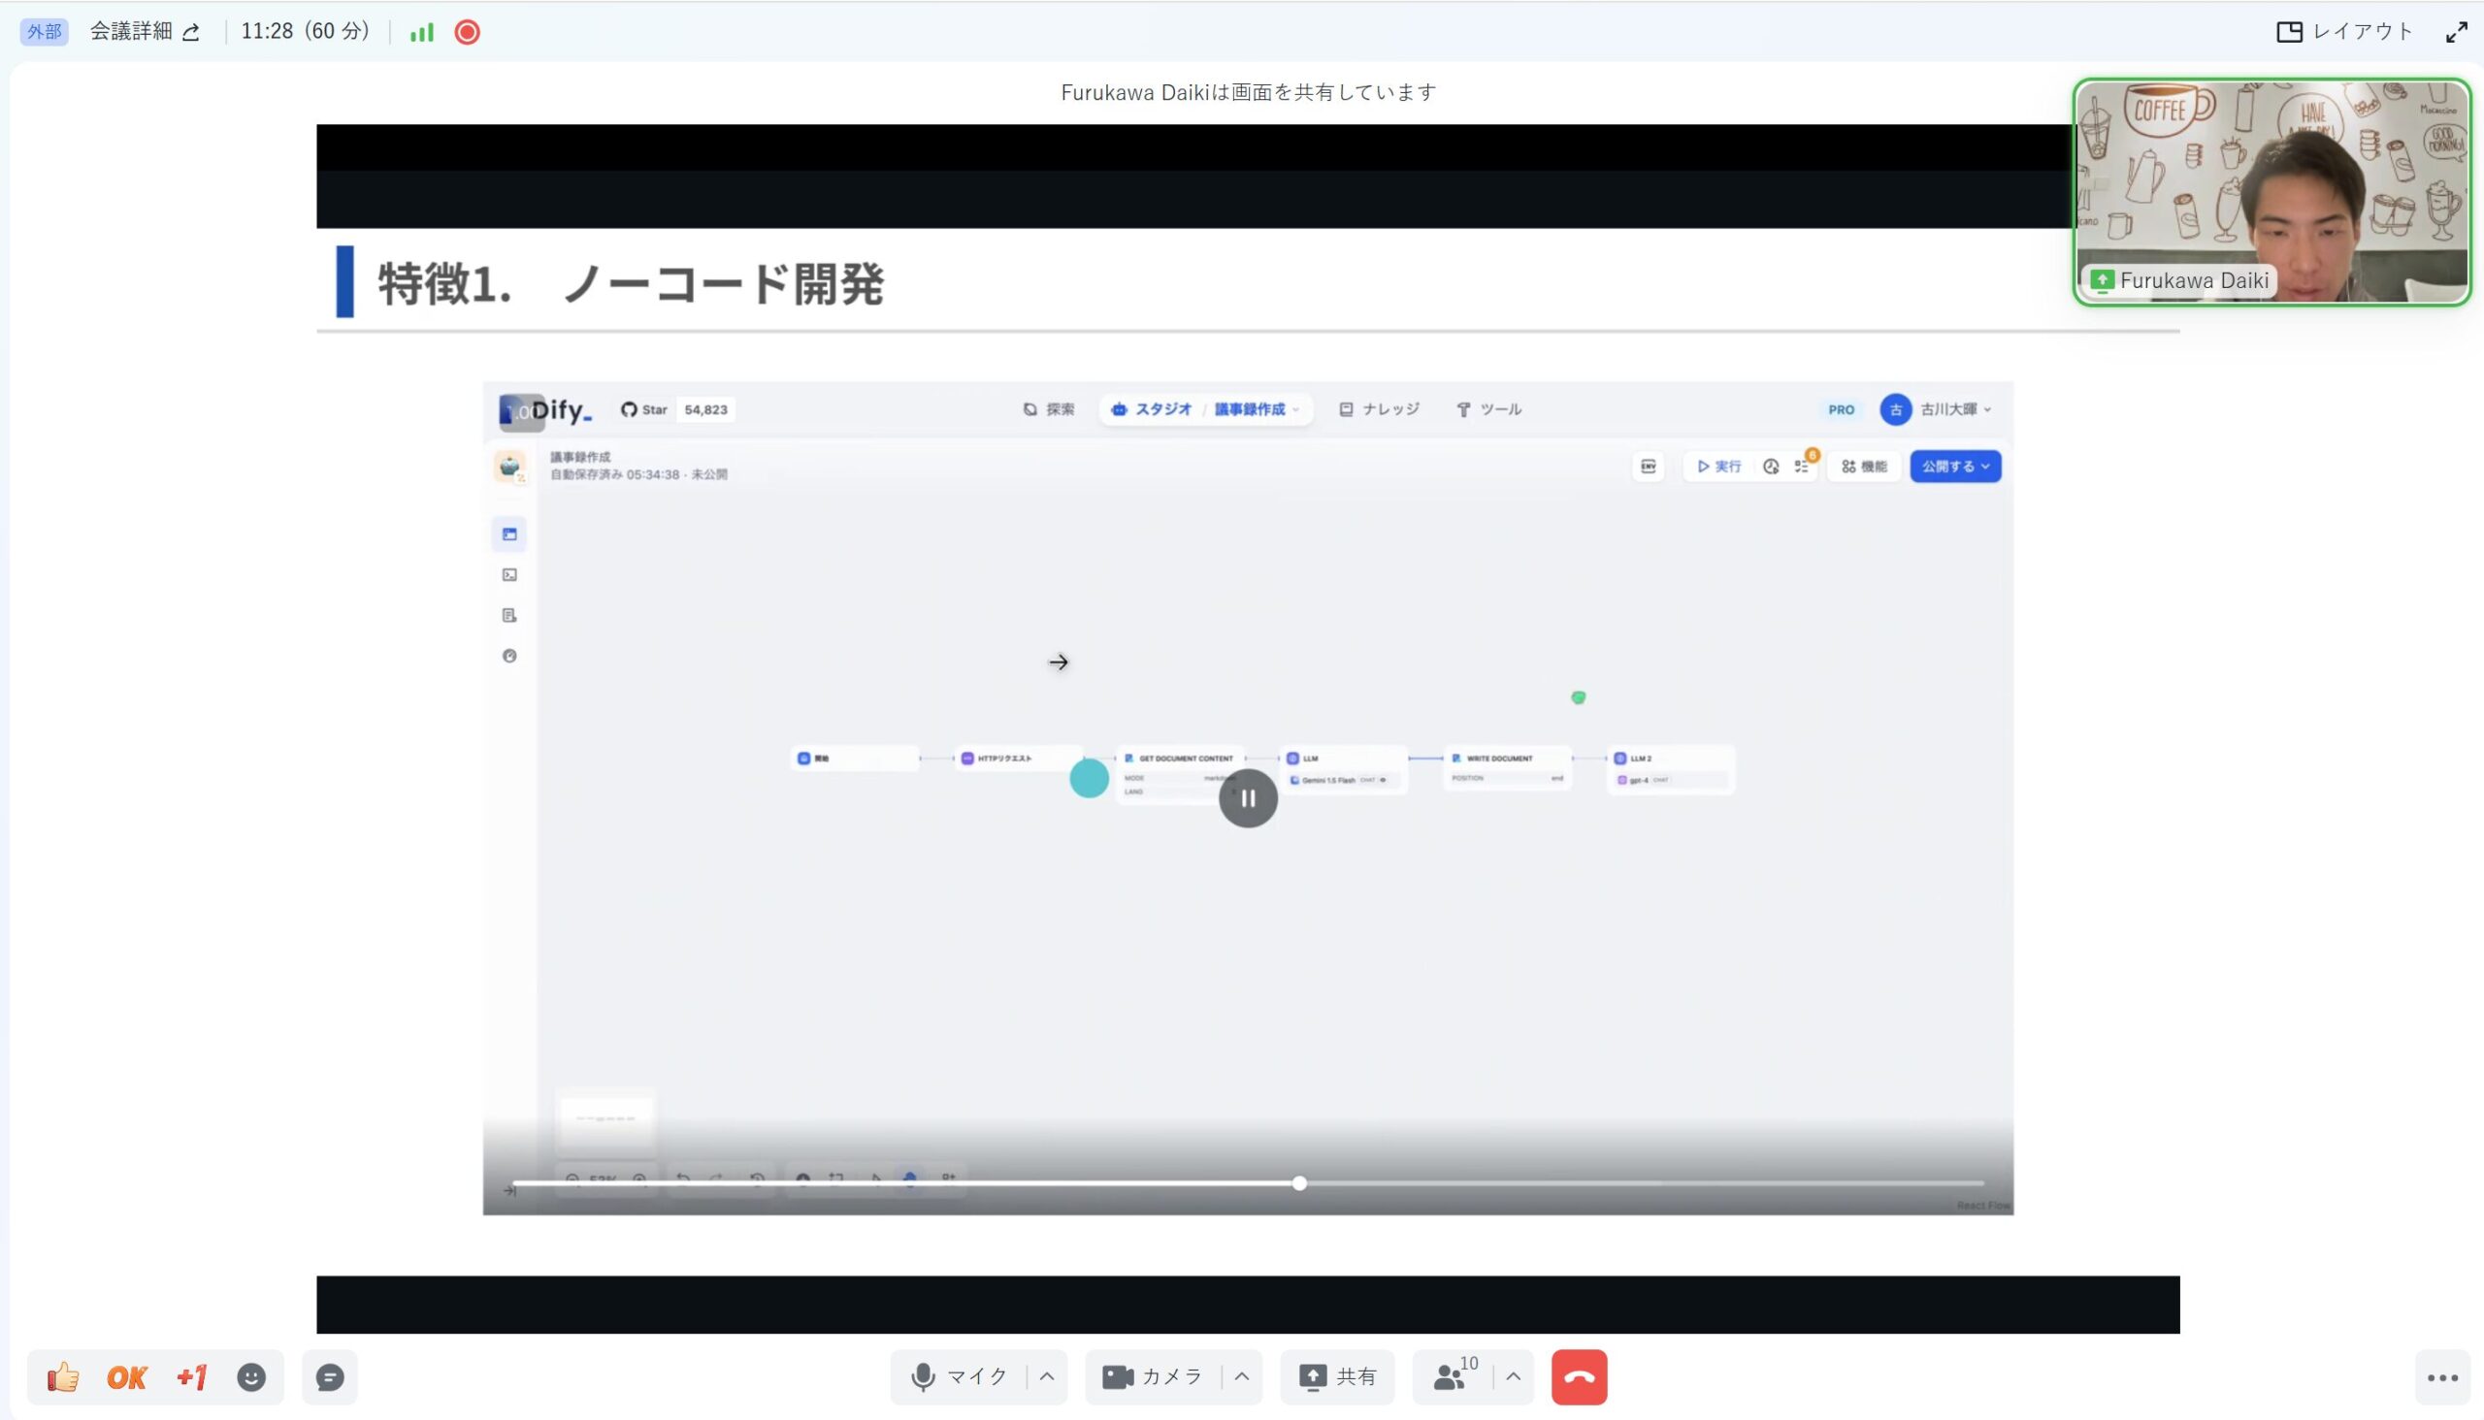Send the +1 reaction
Viewport: 2484px width, 1420px height.
pyautogui.click(x=191, y=1377)
